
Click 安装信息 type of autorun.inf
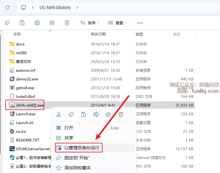[143, 70]
